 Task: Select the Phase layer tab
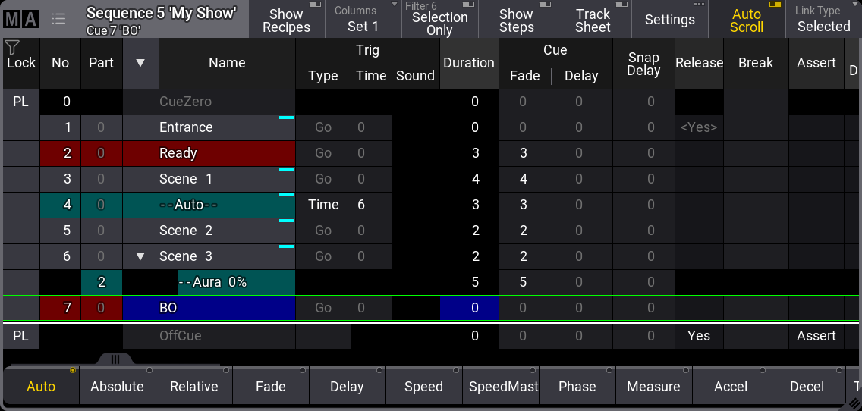577,386
